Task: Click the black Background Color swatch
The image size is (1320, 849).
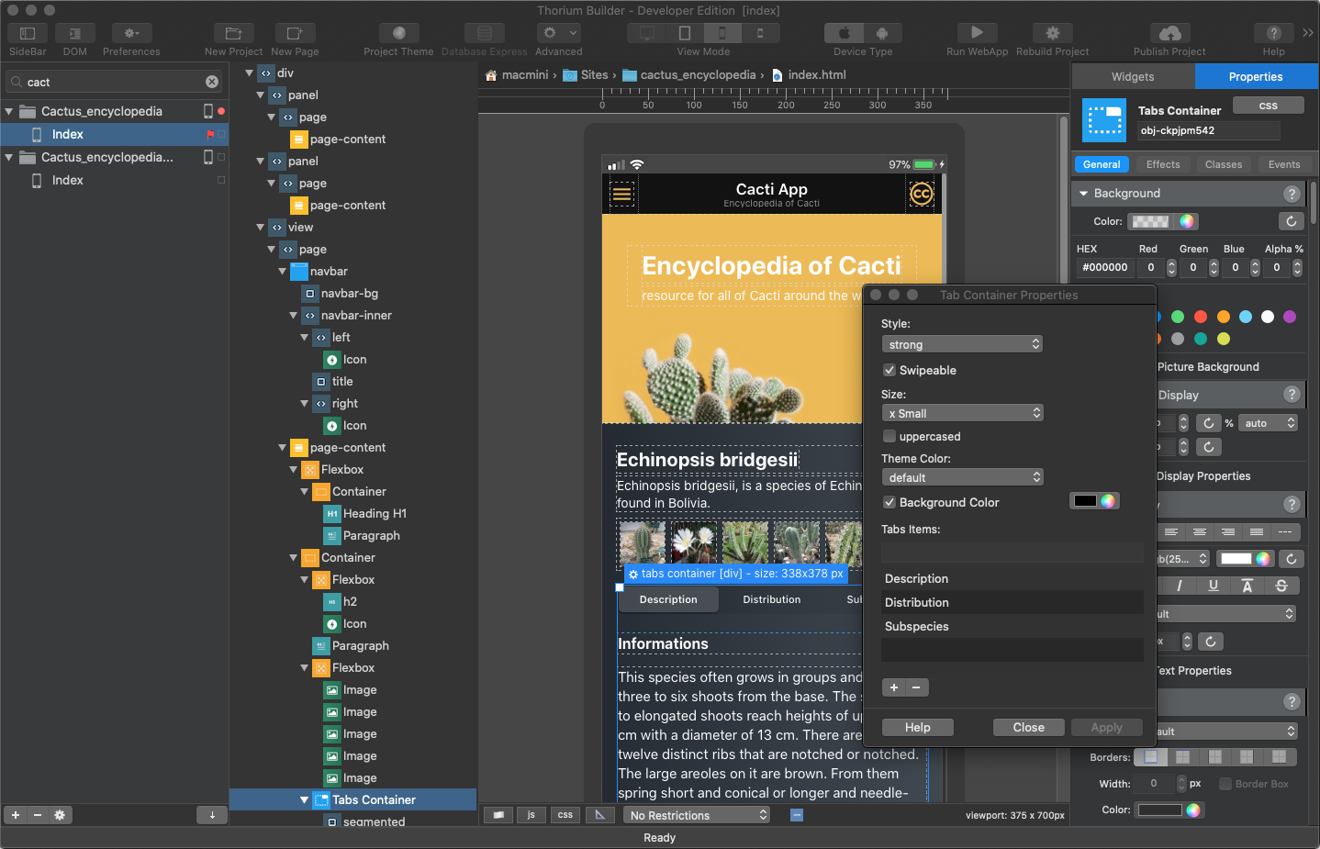Action: point(1086,501)
